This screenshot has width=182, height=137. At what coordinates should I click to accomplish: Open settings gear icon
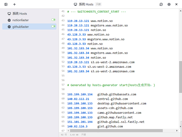point(169,4)
